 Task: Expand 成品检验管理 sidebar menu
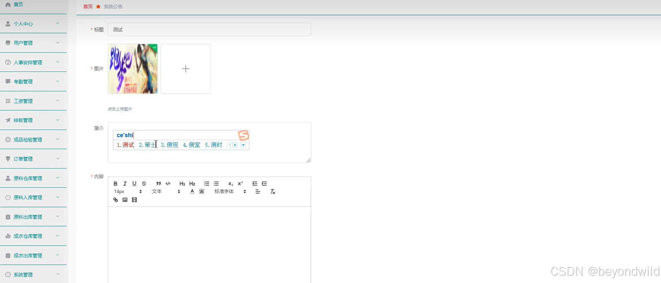tap(33, 140)
